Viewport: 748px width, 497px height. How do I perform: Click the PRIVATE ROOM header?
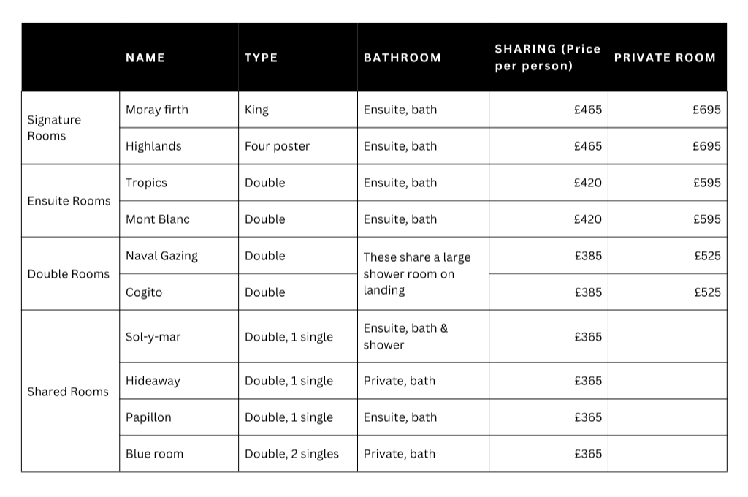tap(665, 58)
